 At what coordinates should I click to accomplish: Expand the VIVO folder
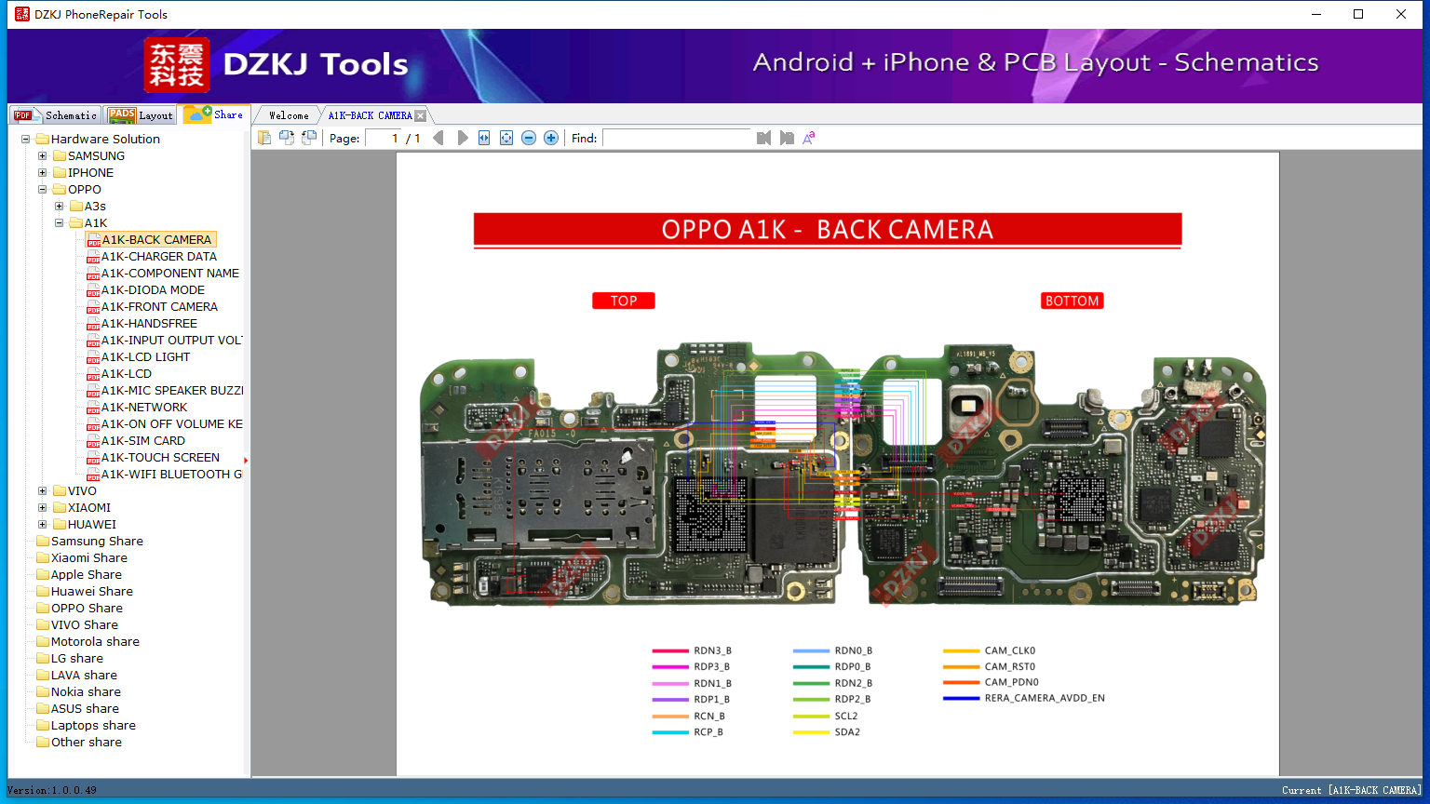click(x=43, y=491)
